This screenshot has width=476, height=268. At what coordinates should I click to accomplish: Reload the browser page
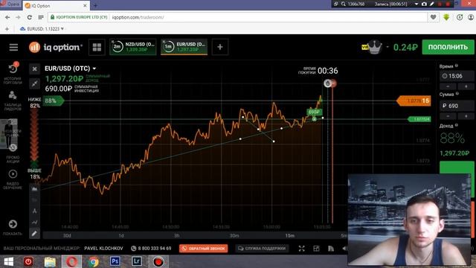pyautogui.click(x=30, y=17)
